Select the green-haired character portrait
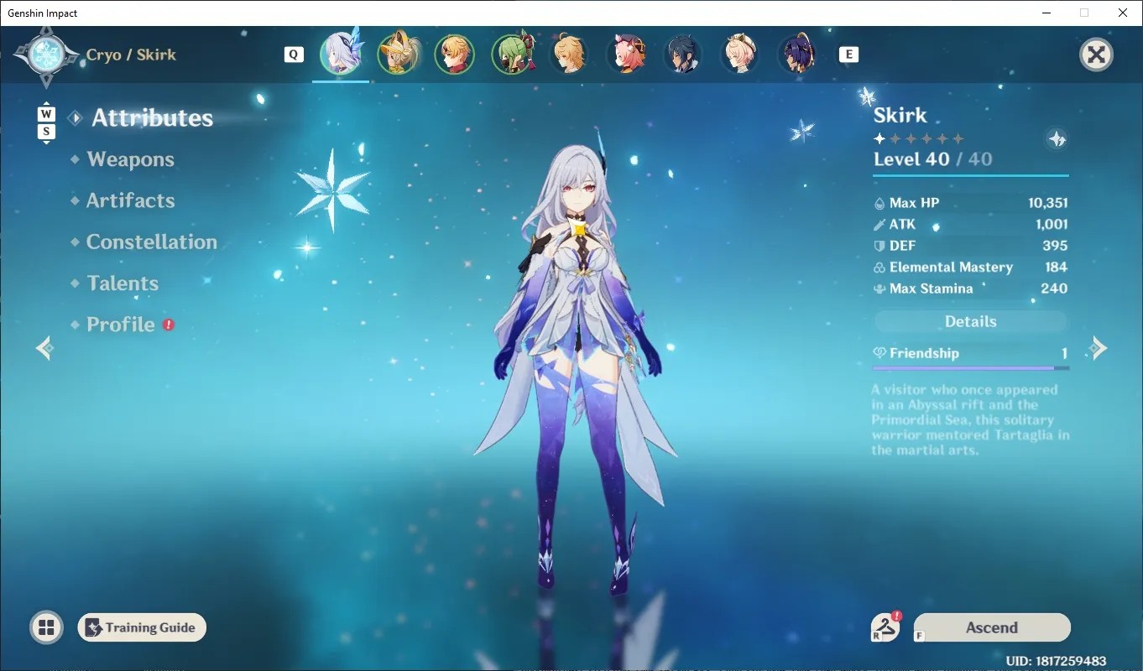The width and height of the screenshot is (1143, 671). (511, 55)
